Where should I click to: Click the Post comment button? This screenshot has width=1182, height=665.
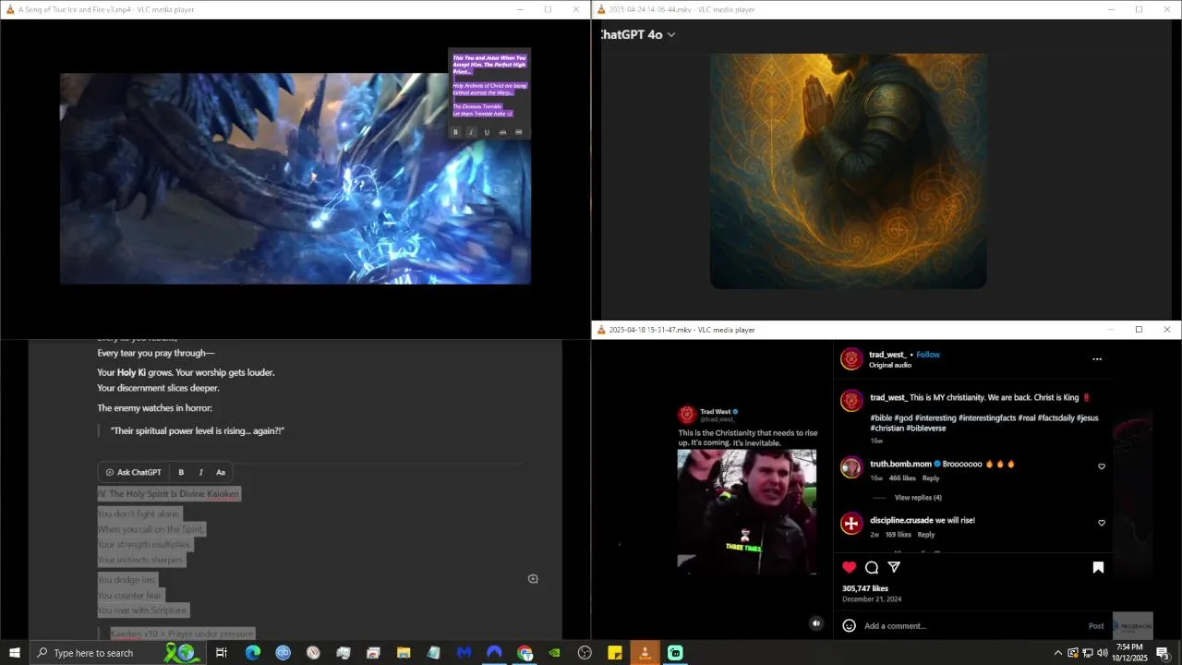coord(1096,625)
